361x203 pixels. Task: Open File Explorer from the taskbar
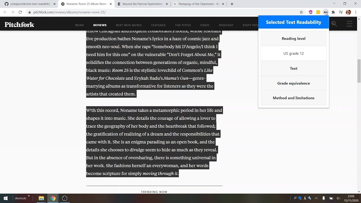(41, 198)
